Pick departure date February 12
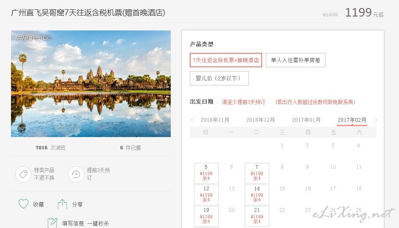This screenshot has height=228, width=399. click(206, 195)
